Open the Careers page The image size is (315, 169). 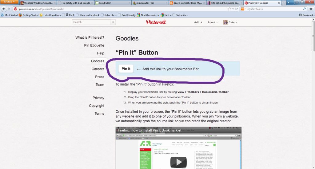pyautogui.click(x=98, y=69)
